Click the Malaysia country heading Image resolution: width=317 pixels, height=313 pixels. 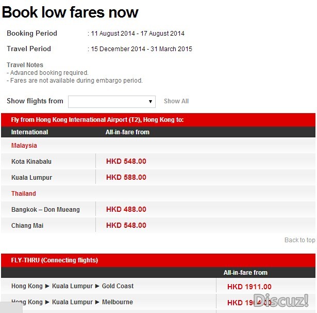[x=24, y=146]
